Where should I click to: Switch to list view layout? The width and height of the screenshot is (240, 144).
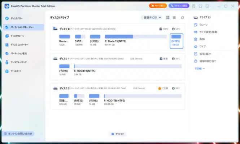[x=174, y=18]
